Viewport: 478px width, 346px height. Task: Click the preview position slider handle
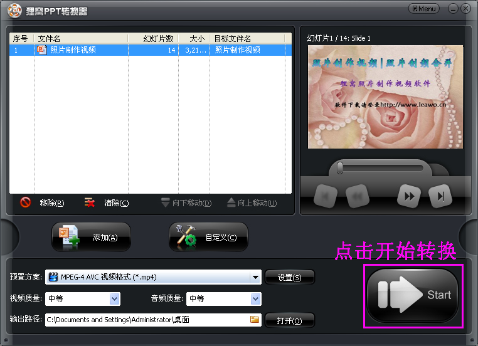click(339, 168)
